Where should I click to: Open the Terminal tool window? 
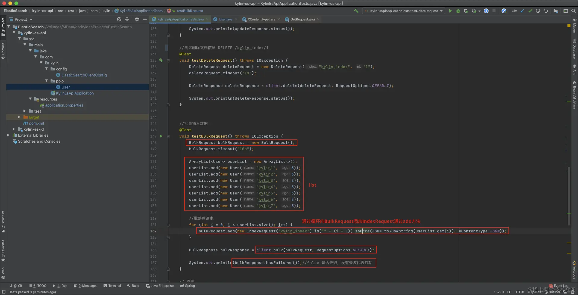pyautogui.click(x=112, y=286)
